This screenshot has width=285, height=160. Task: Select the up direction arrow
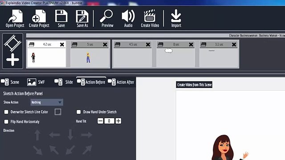37,135
